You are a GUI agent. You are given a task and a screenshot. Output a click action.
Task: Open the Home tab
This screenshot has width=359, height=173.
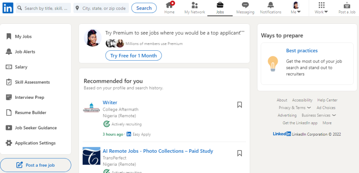pyautogui.click(x=170, y=8)
